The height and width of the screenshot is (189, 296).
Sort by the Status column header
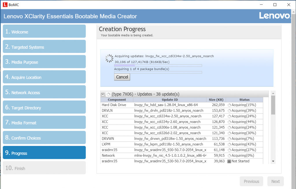(245, 100)
